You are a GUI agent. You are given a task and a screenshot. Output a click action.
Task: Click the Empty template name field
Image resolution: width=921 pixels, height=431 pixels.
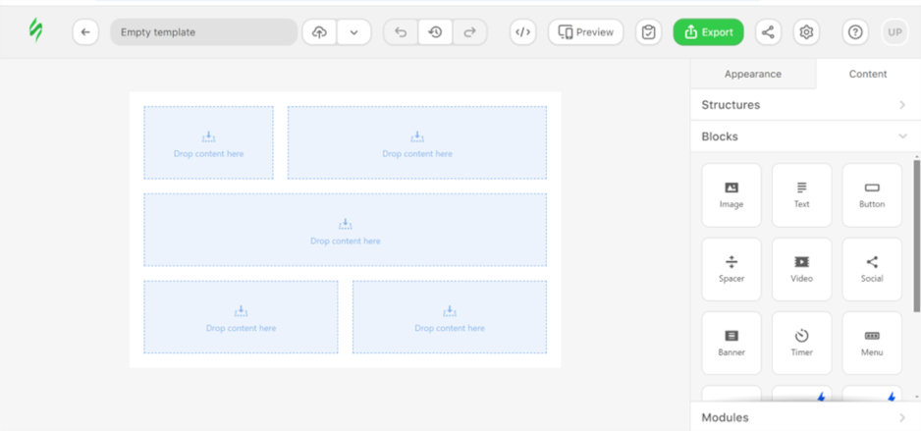tap(203, 32)
